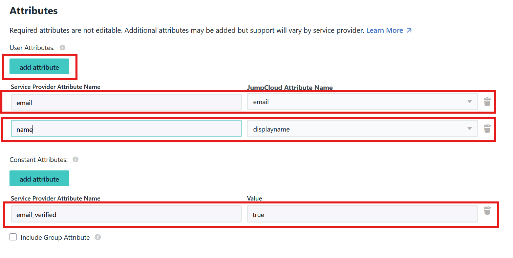Click the email_verified attribute name field

tap(125, 214)
